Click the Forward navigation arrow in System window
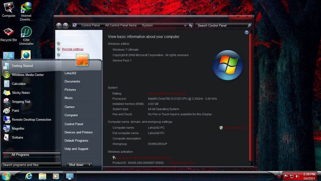 (66, 26)
